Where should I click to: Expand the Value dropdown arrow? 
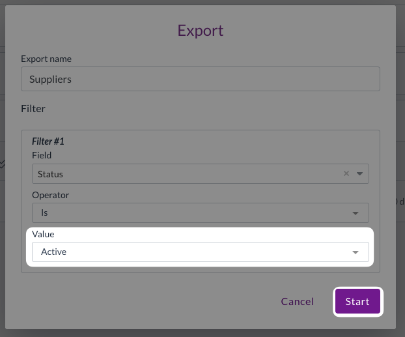point(356,252)
